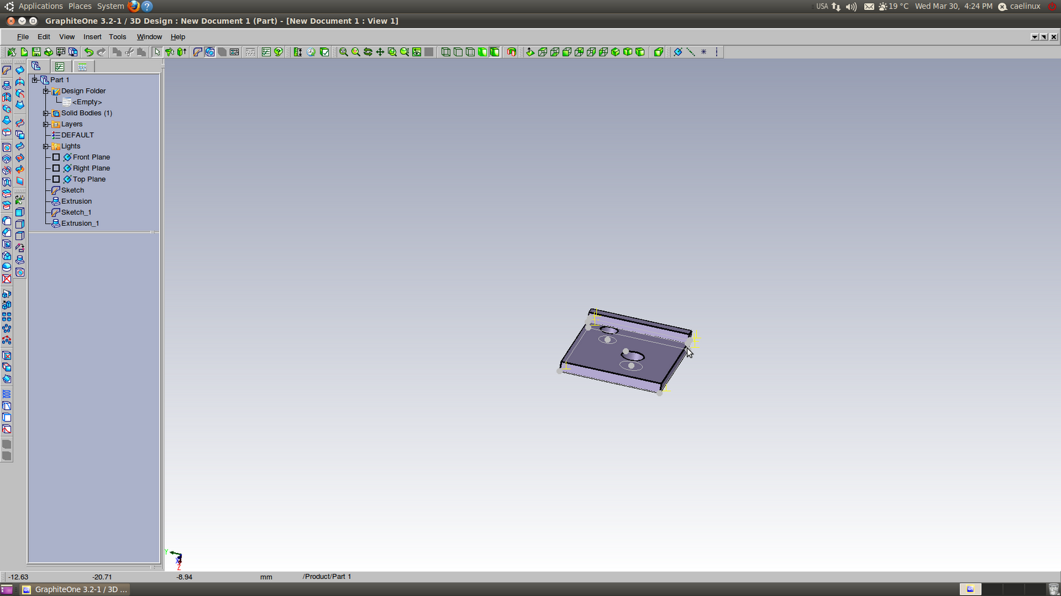Toggle the Front Plane visibility checkbox
Viewport: 1061px width, 596px height.
click(x=56, y=157)
